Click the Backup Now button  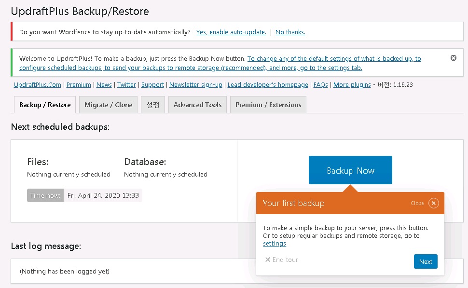coord(350,170)
